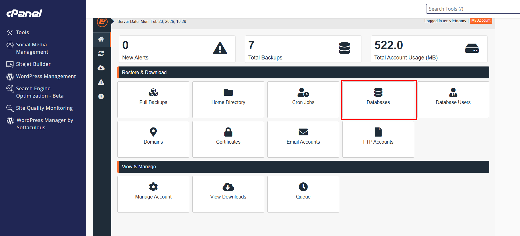Click the Search Engine Optimization icon

click(x=10, y=89)
